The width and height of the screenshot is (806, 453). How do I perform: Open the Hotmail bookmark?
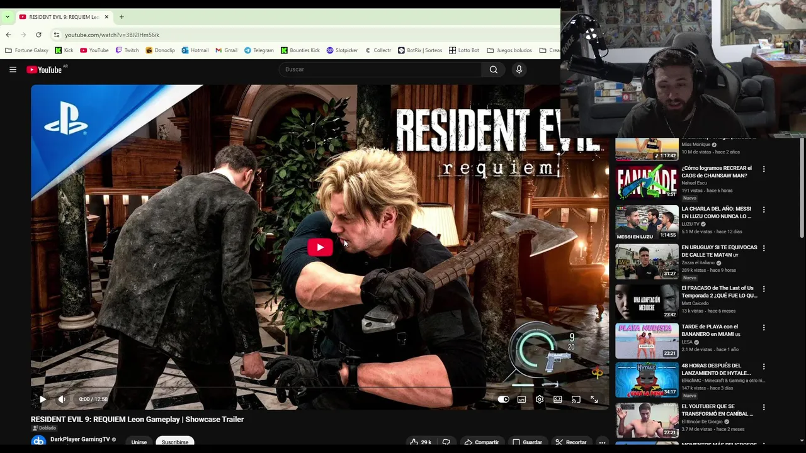pos(195,50)
